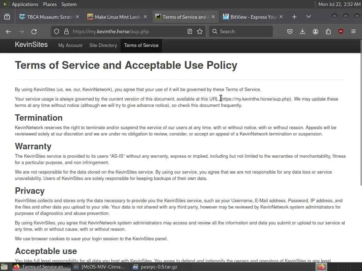
Task: Open the Pocket save icon
Action: click(290, 31)
